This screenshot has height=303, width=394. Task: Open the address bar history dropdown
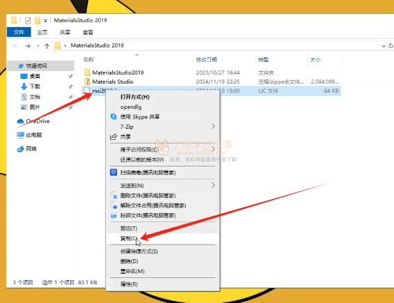(384, 46)
